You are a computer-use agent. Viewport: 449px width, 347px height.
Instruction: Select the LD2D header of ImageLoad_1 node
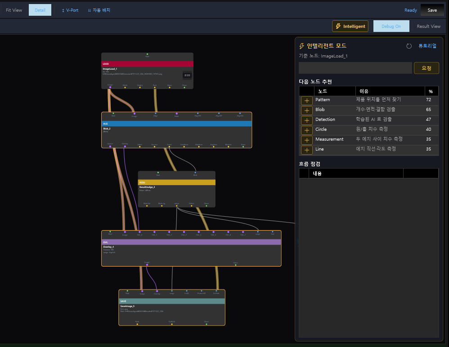pos(147,64)
